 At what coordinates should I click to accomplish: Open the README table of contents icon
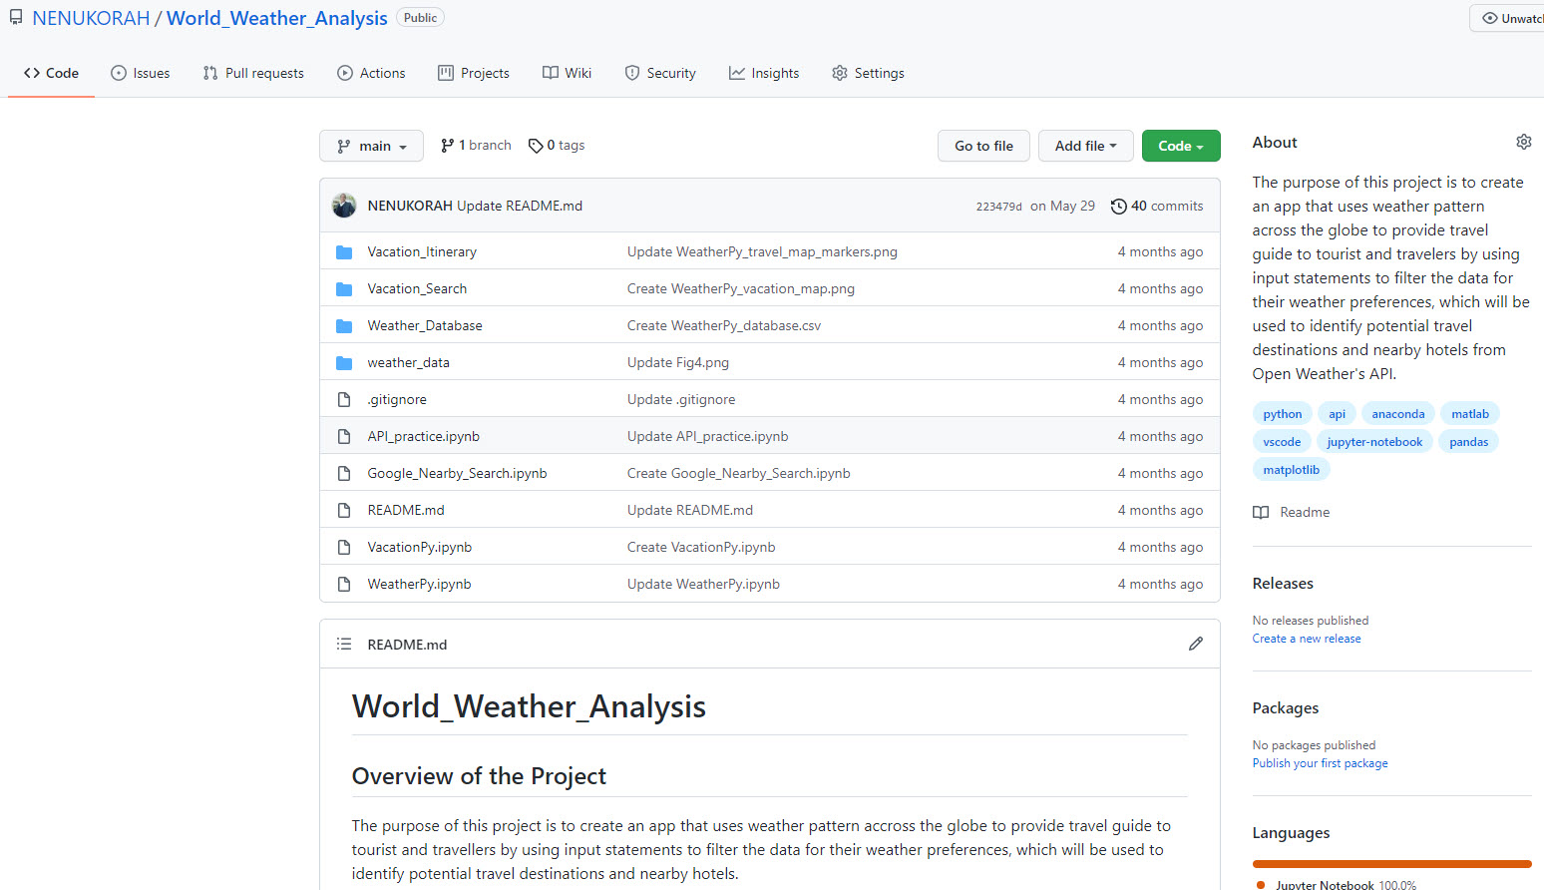point(344,644)
